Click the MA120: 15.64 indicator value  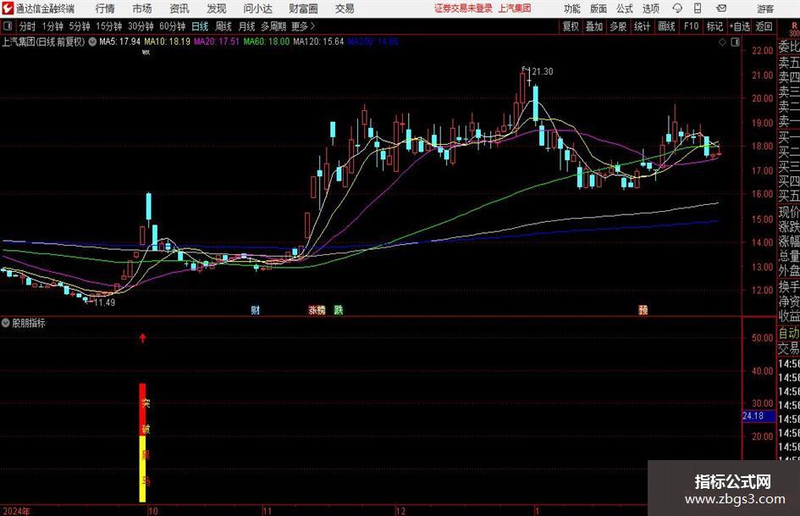click(x=318, y=42)
